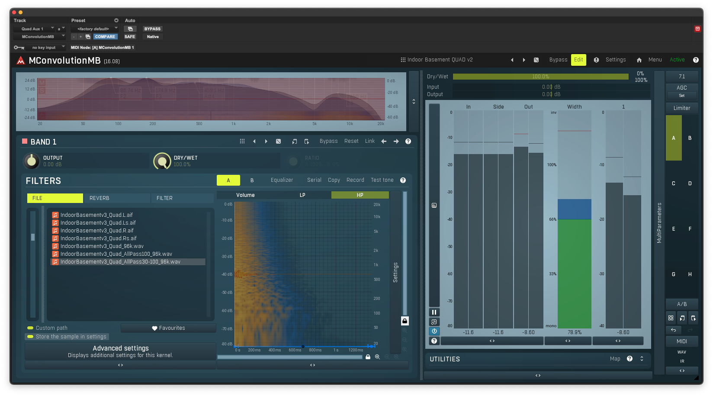Click the Band 1 DRY/WET knob
Screen dimensions: 713x396
click(x=162, y=161)
